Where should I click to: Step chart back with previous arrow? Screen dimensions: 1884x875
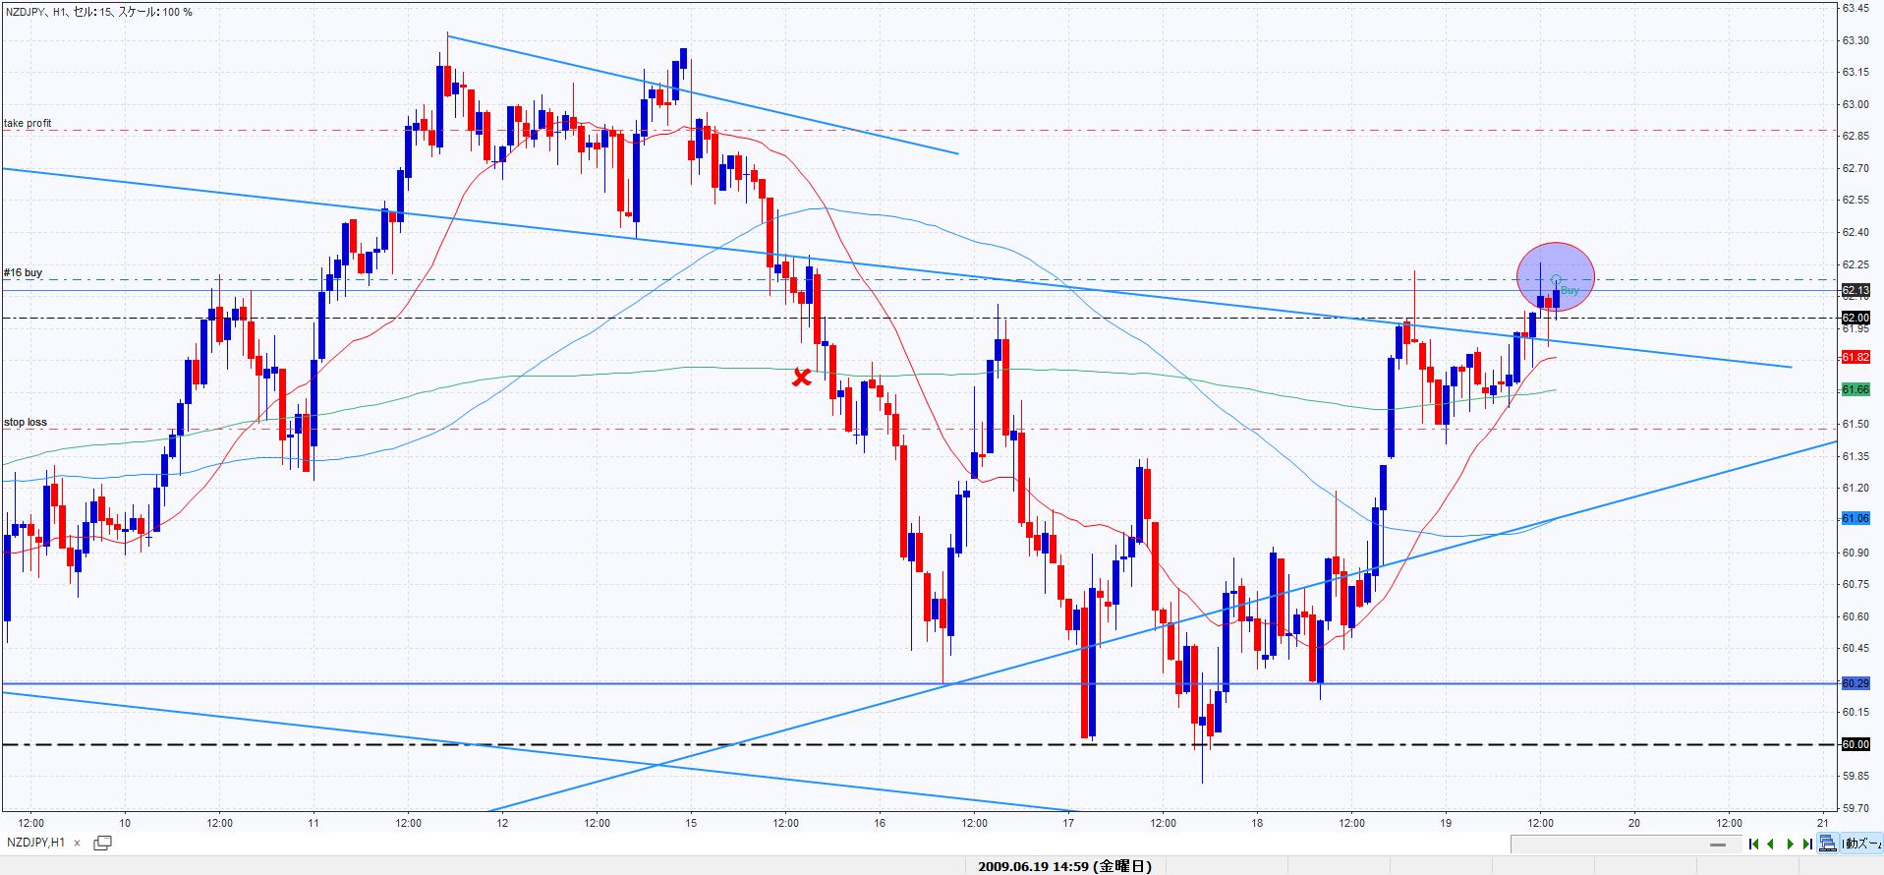click(x=1771, y=844)
